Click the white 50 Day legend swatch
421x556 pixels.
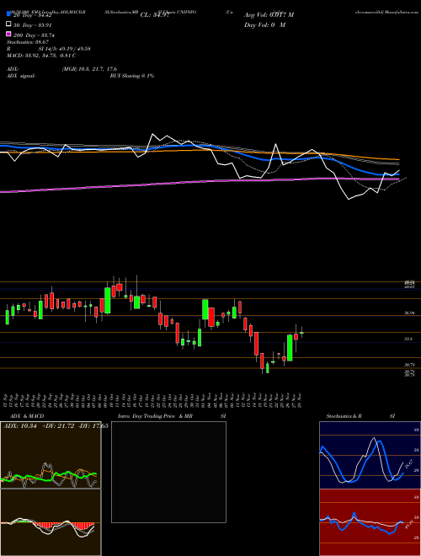pyautogui.click(x=9, y=24)
